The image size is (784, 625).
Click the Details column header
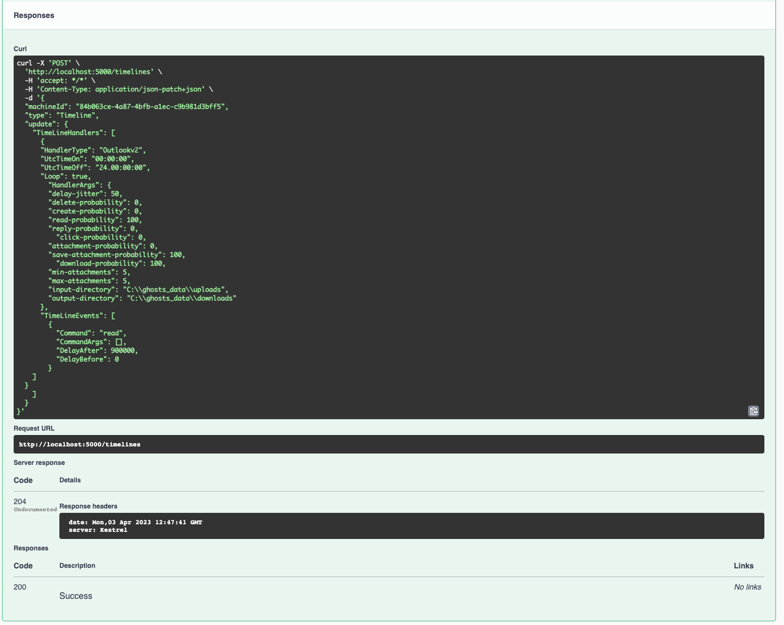(x=70, y=480)
